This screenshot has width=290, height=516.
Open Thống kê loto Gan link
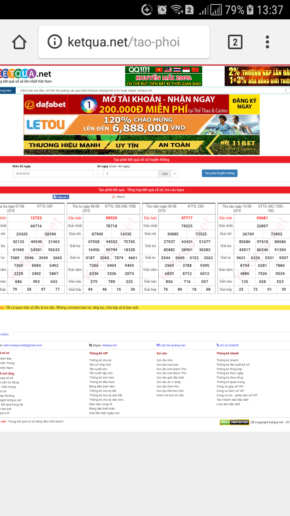click(101, 378)
